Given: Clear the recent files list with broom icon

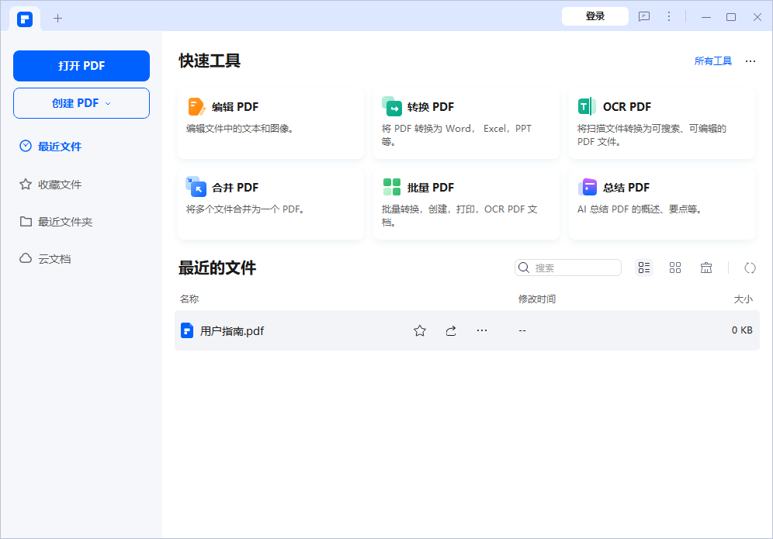Looking at the screenshot, I should [x=705, y=267].
